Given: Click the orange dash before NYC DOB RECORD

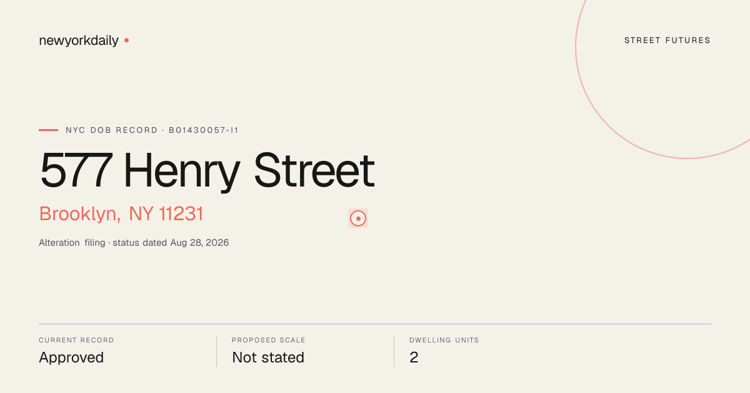Looking at the screenshot, I should pos(48,130).
